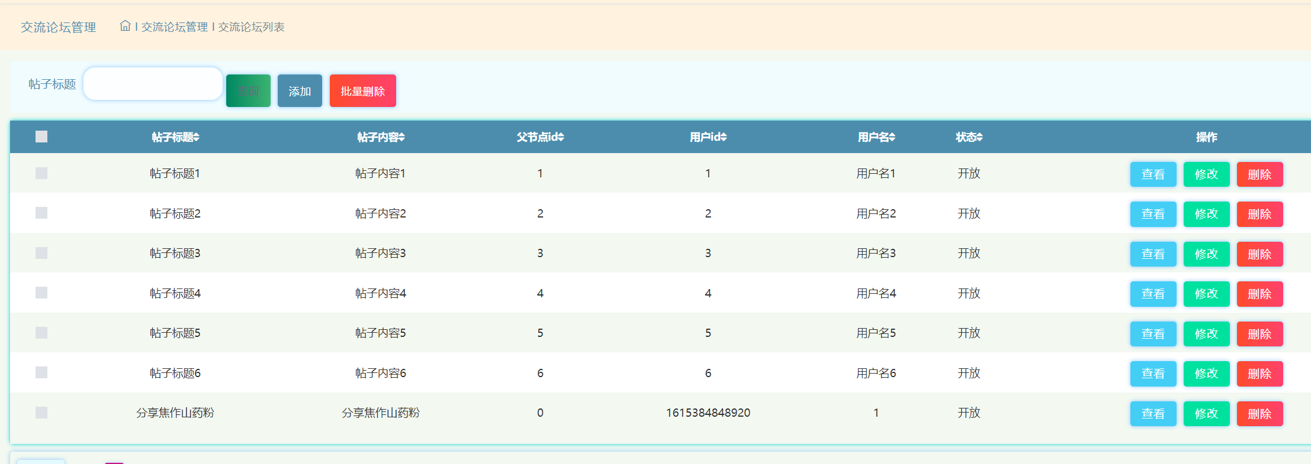Sort by 父节点id column arrows
Viewport: 1311px width, 464px height.
561,137
